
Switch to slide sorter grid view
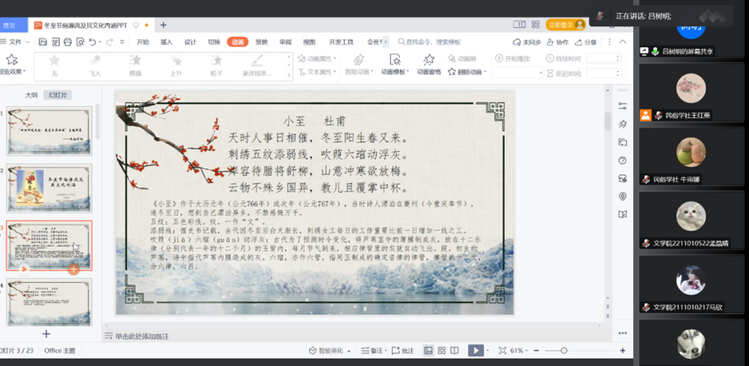[441, 351]
